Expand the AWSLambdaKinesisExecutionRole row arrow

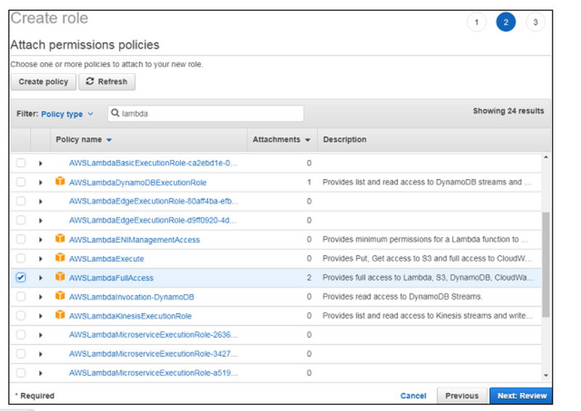pos(41,316)
